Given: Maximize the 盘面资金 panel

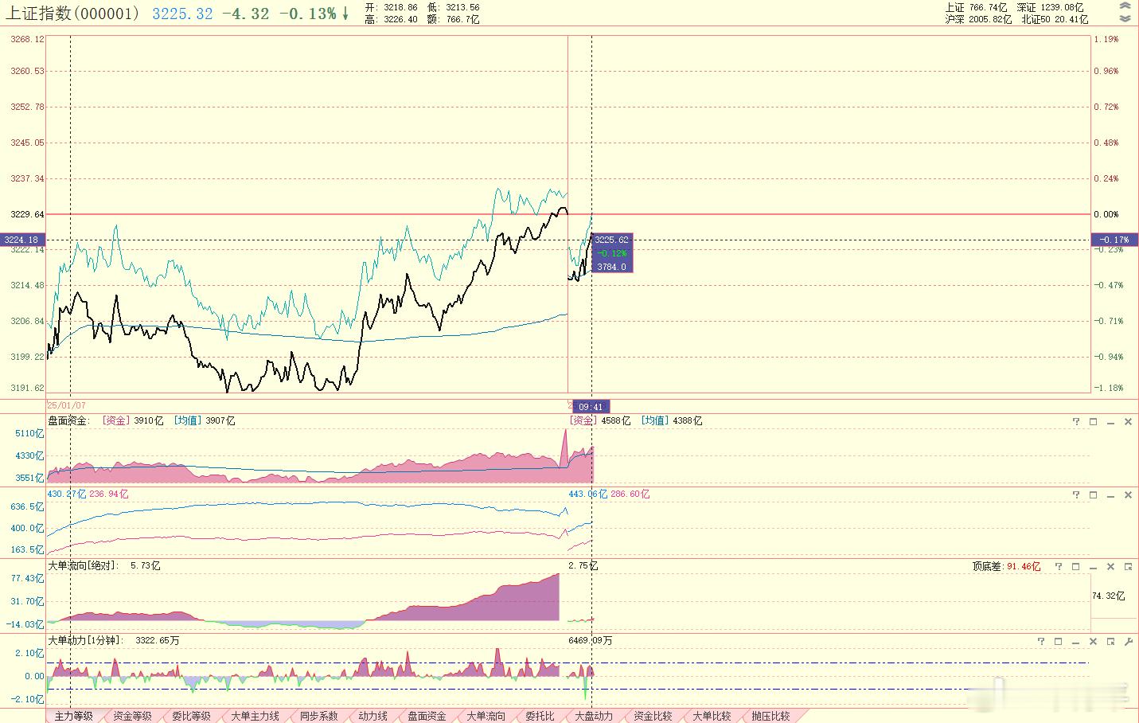Looking at the screenshot, I should click(1093, 421).
